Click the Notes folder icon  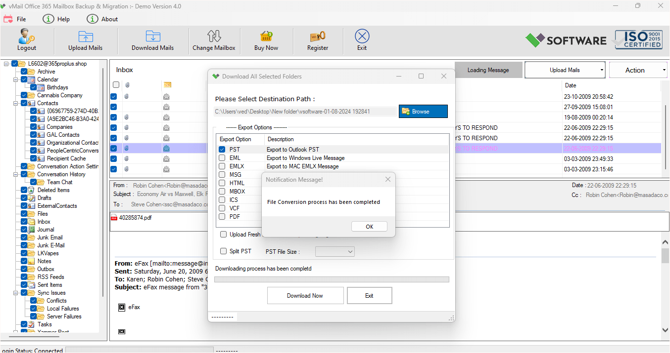tap(31, 261)
